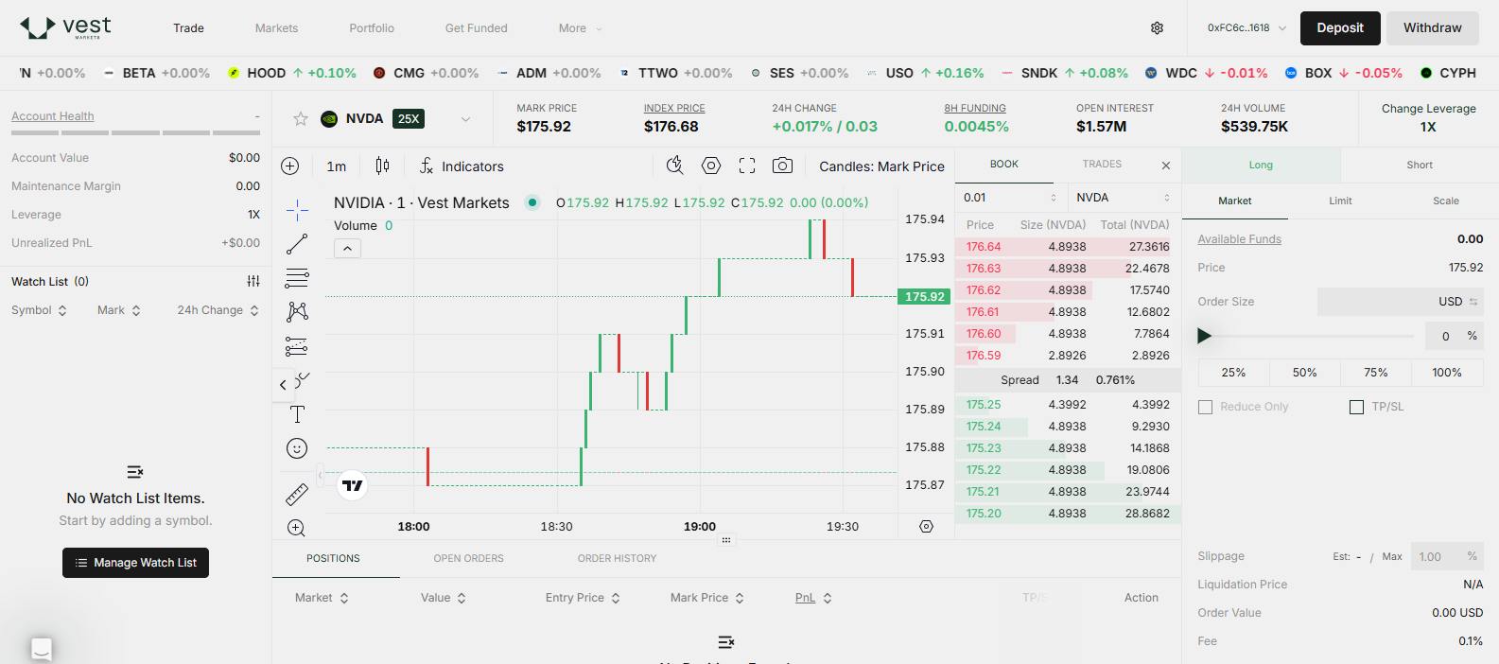This screenshot has width=1499, height=664.
Task: Click the USD currency swap icon
Action: point(1473,302)
